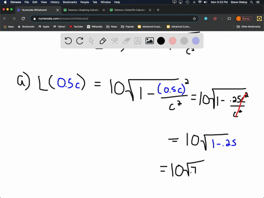Click the insert image tool

pyautogui.click(x=150, y=41)
